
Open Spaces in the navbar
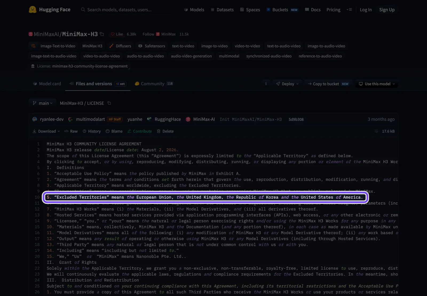250,10
